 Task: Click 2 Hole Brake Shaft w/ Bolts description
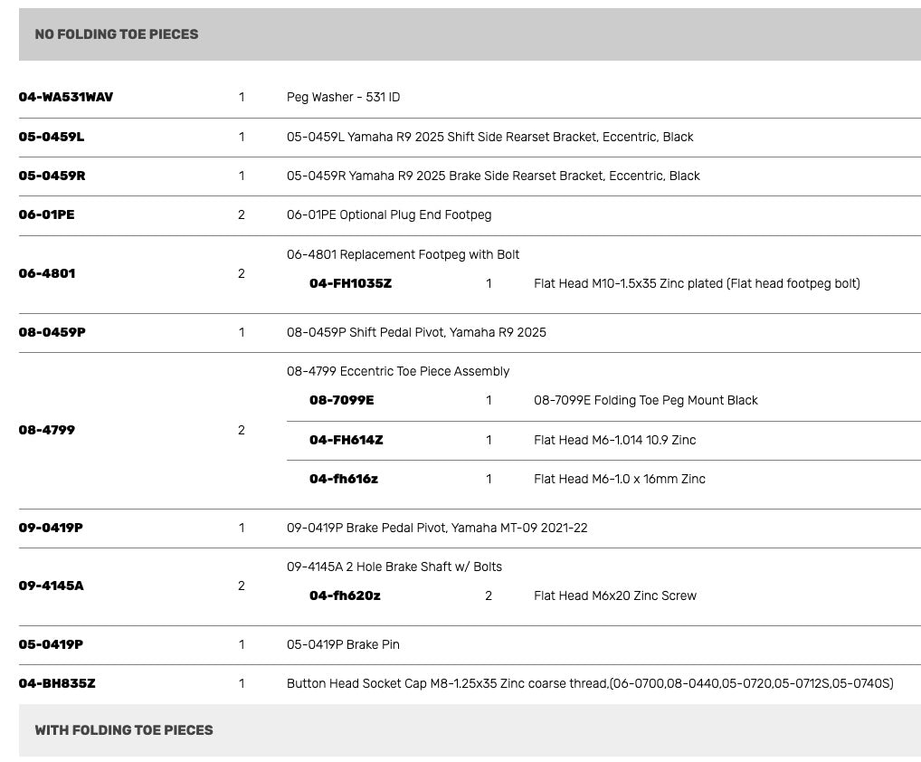(x=394, y=567)
